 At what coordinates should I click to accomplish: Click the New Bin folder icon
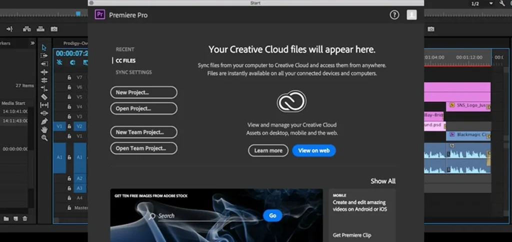point(6,219)
